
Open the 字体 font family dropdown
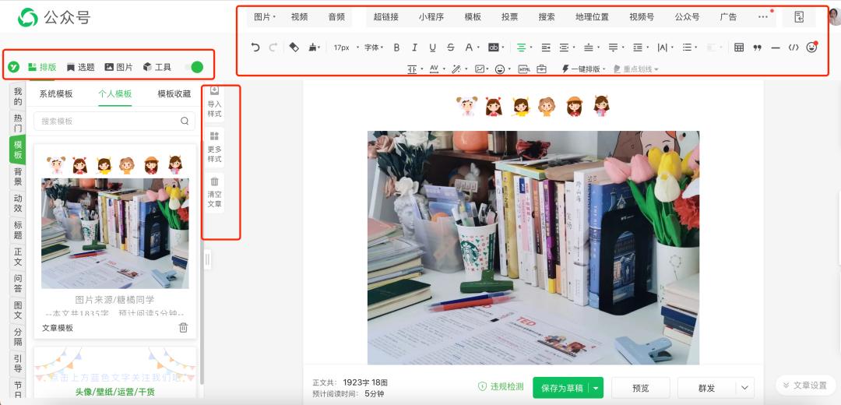(374, 48)
